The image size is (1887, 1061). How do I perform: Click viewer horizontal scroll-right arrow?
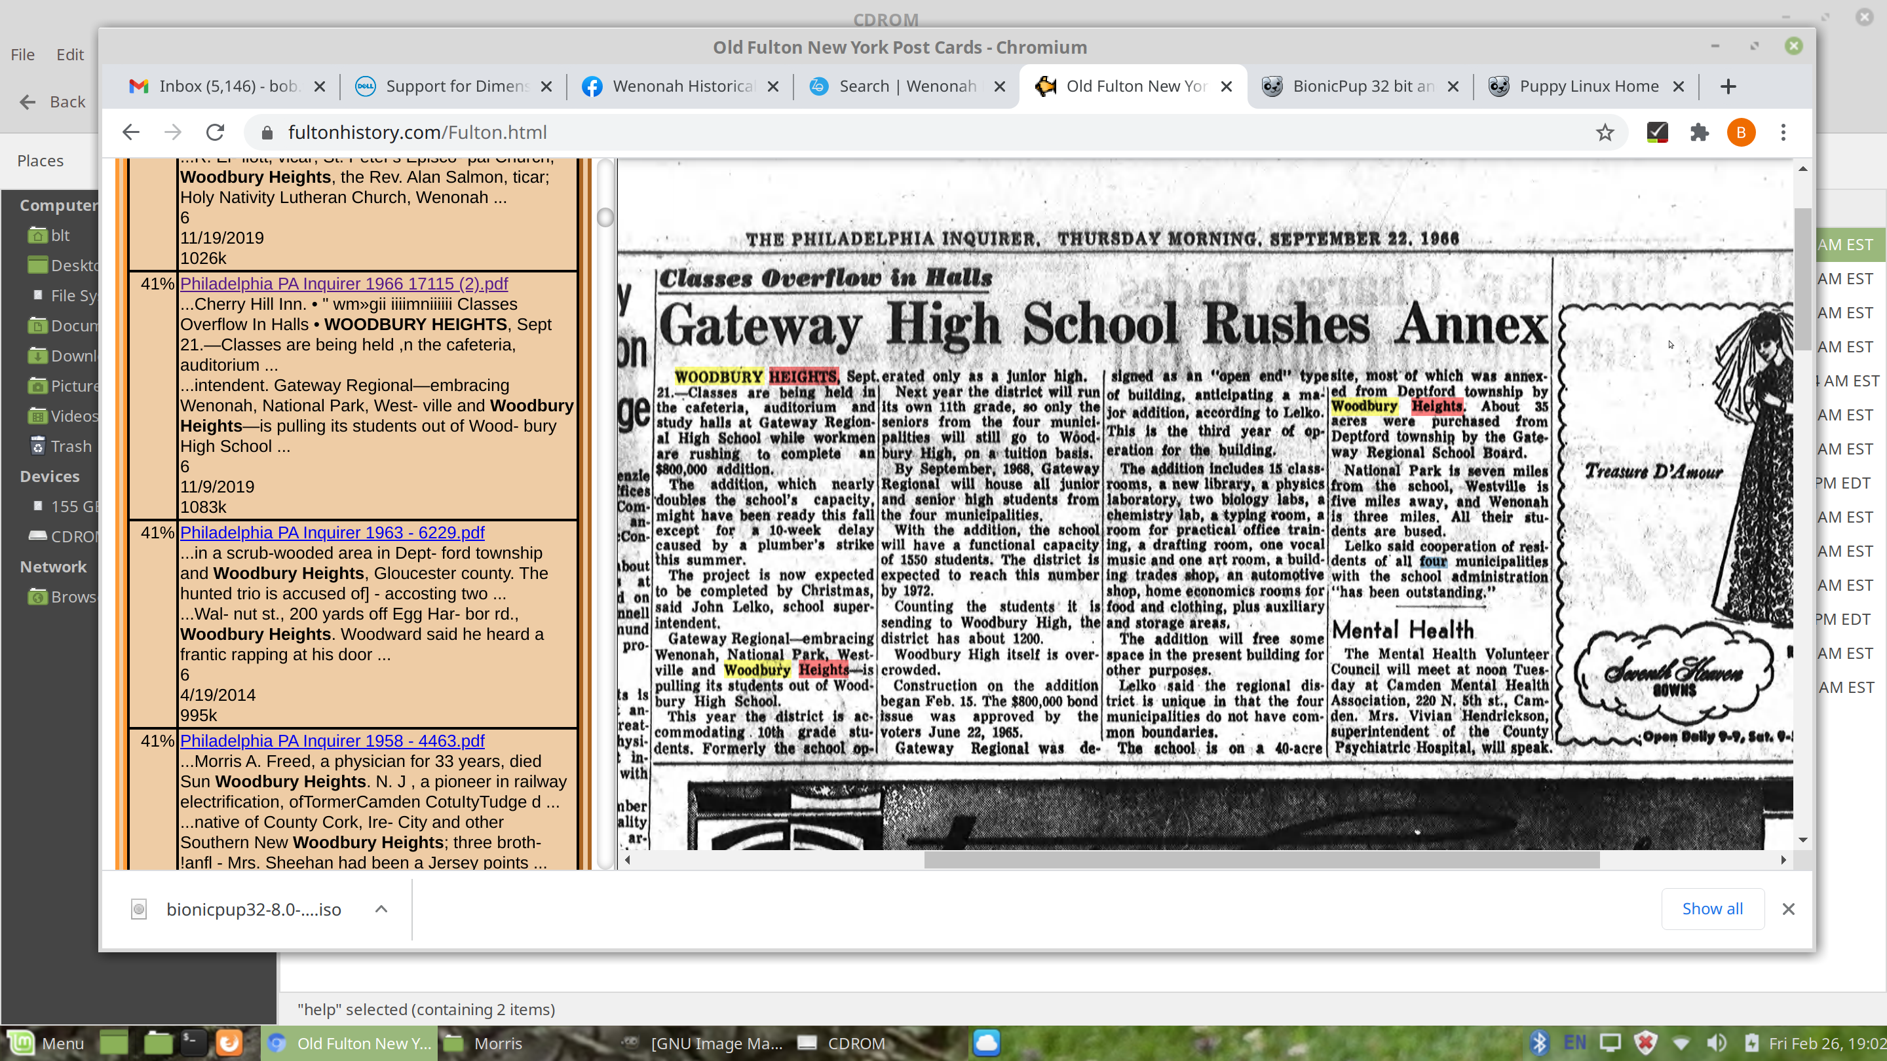point(1783,860)
